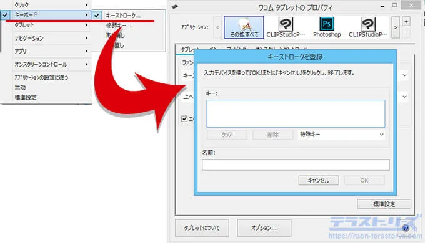Choose the Photoshop application icon
The height and width of the screenshot is (243, 425).
327,27
